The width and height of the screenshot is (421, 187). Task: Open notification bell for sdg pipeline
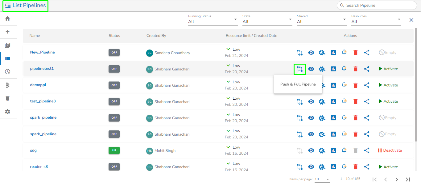pyautogui.click(x=344, y=150)
